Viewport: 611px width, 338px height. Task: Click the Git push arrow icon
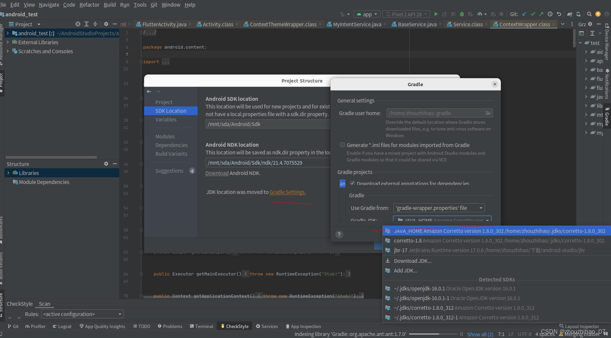[x=541, y=14]
